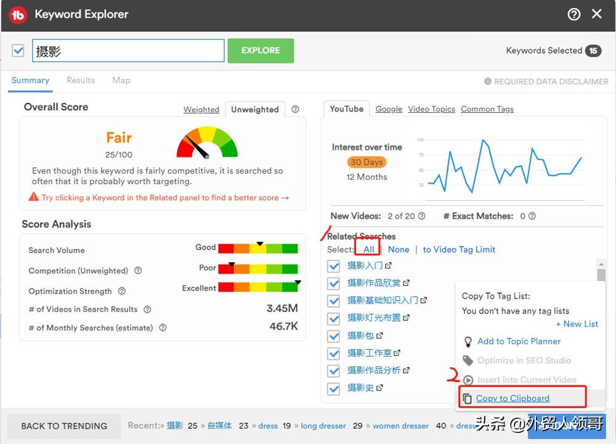This screenshot has height=444, width=616.
Task: Click REQUIRED DATA DISCLAIMER link
Action: (551, 82)
